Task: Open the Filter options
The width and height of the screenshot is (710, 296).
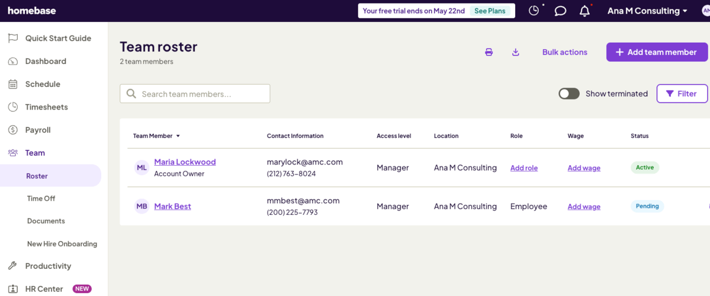Action: click(682, 94)
